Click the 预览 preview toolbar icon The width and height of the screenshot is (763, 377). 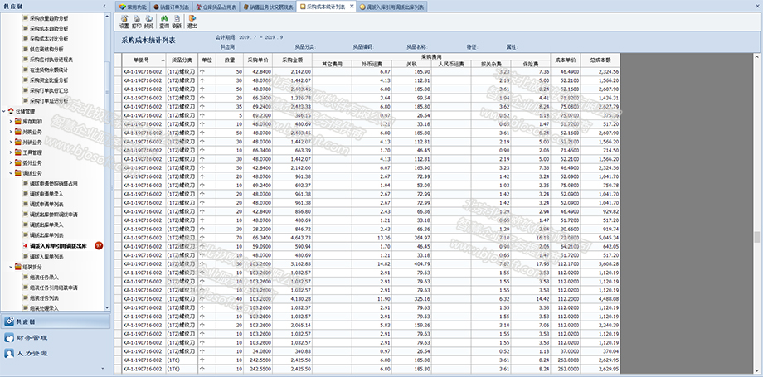[149, 22]
